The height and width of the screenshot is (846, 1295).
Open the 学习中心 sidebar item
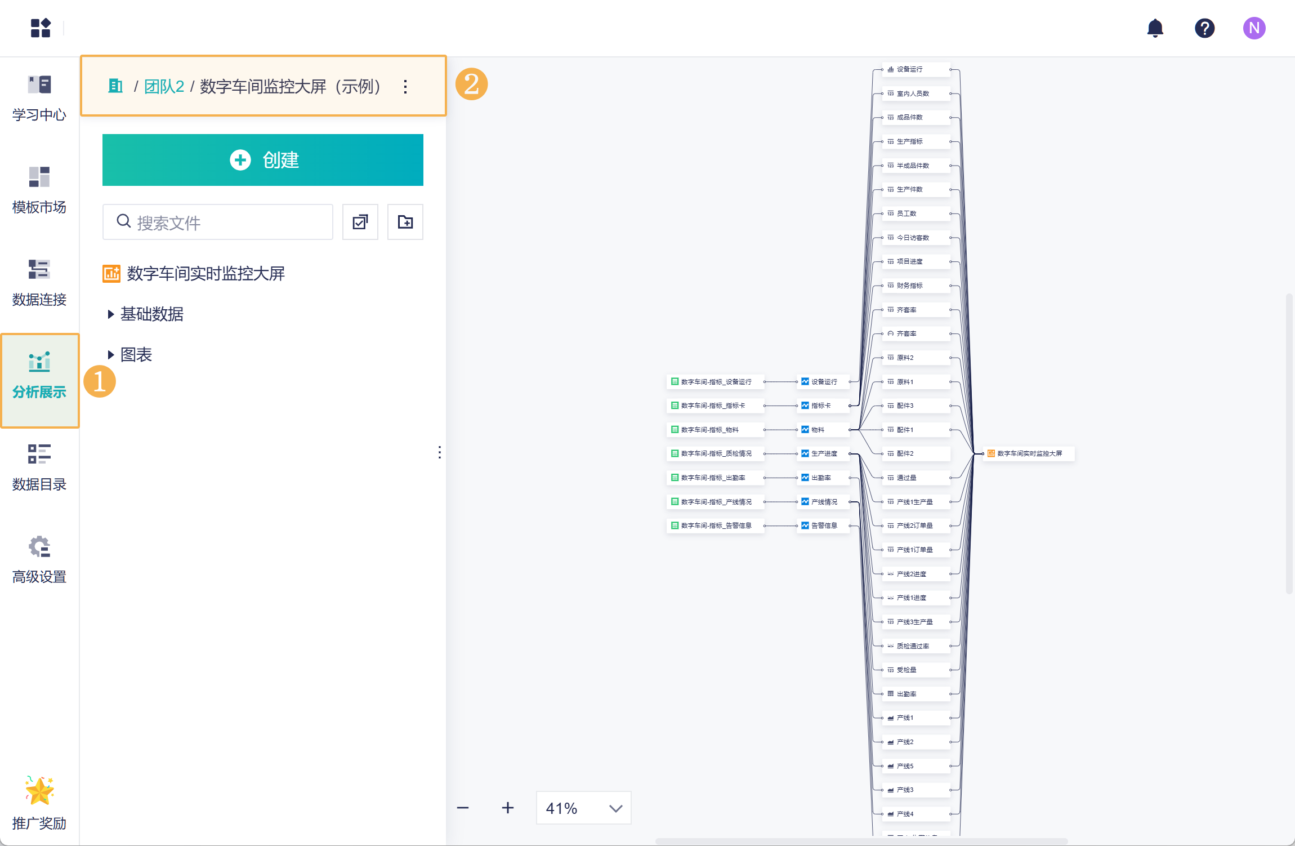pyautogui.click(x=39, y=98)
